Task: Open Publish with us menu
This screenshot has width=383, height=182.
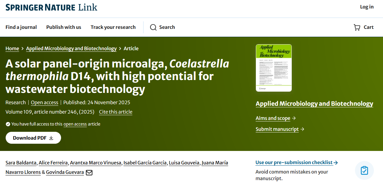Action: (64, 27)
